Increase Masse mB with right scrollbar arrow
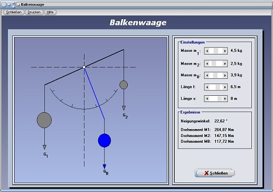Image resolution: width=273 pixels, height=192 pixels. point(225,75)
